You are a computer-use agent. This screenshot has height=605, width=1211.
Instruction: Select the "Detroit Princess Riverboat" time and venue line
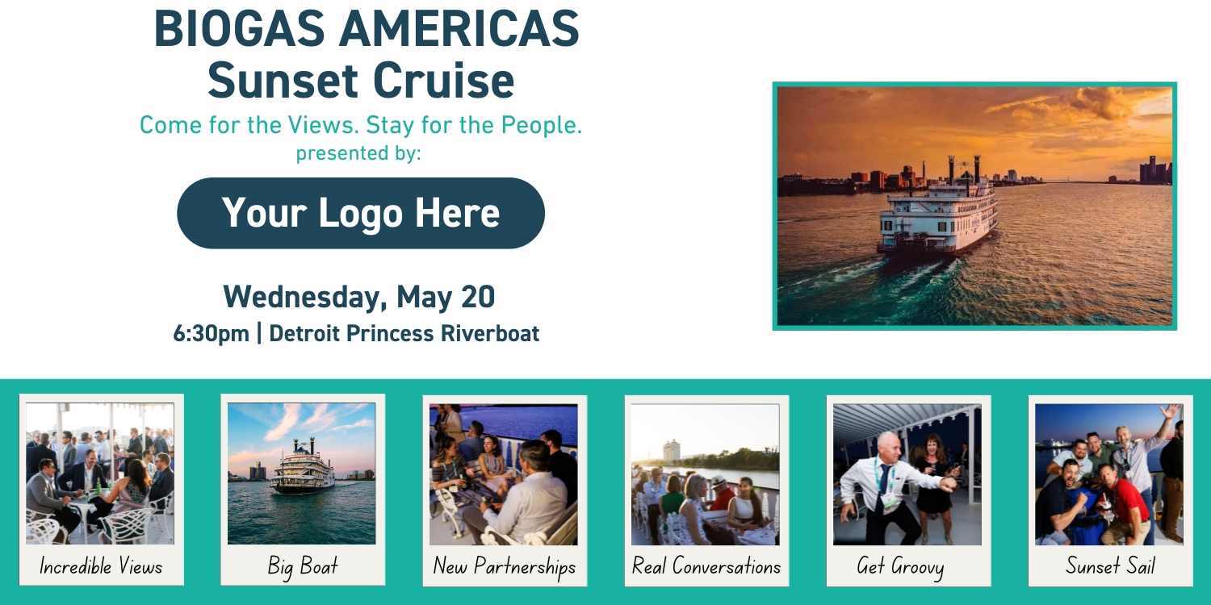click(x=356, y=333)
